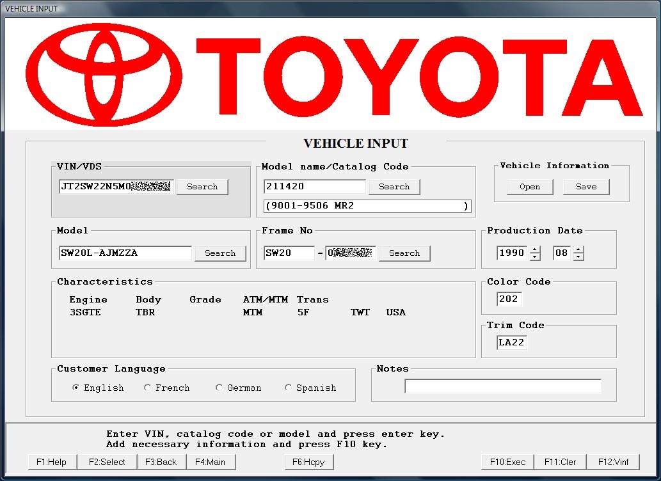Image resolution: width=661 pixels, height=481 pixels.
Task: Click the F6:Hcpy hardcopy button
Action: pyautogui.click(x=309, y=462)
